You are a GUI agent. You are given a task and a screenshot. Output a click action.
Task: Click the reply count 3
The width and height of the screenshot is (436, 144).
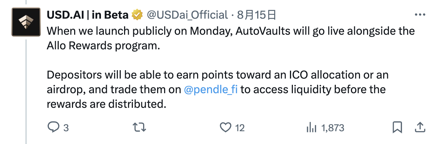[x=66, y=128]
